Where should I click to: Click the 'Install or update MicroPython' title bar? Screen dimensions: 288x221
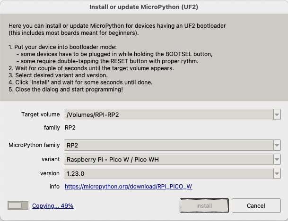144,7
